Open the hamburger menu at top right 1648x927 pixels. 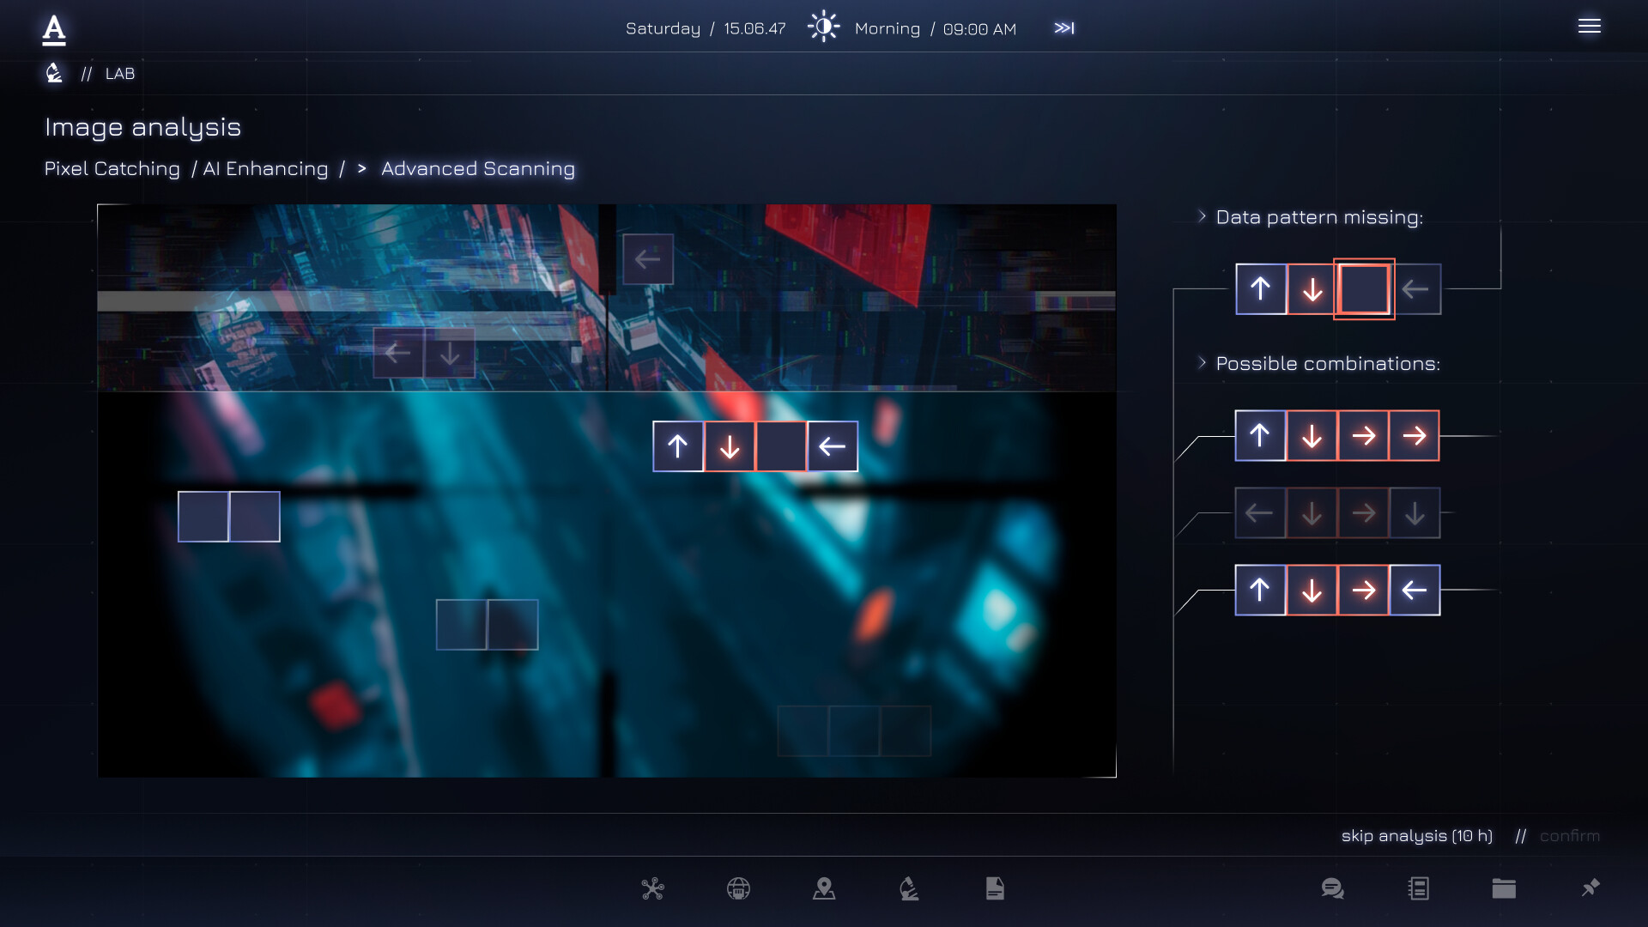[1590, 27]
